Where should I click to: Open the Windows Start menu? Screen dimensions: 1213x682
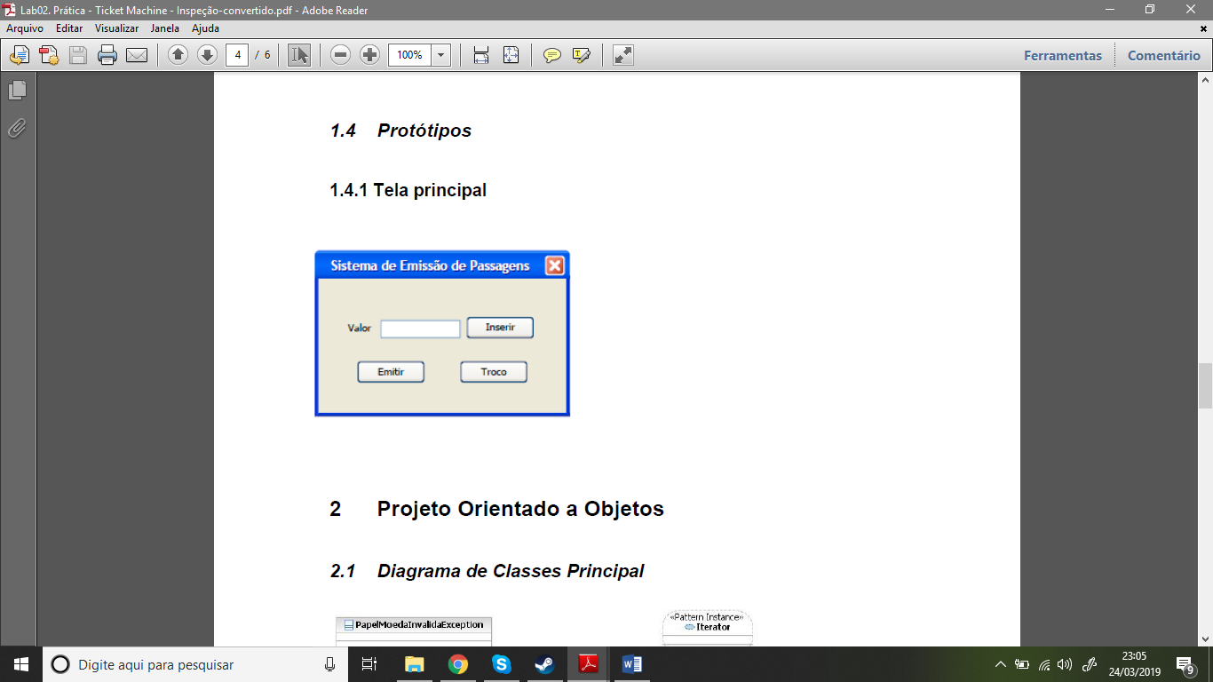(21, 664)
